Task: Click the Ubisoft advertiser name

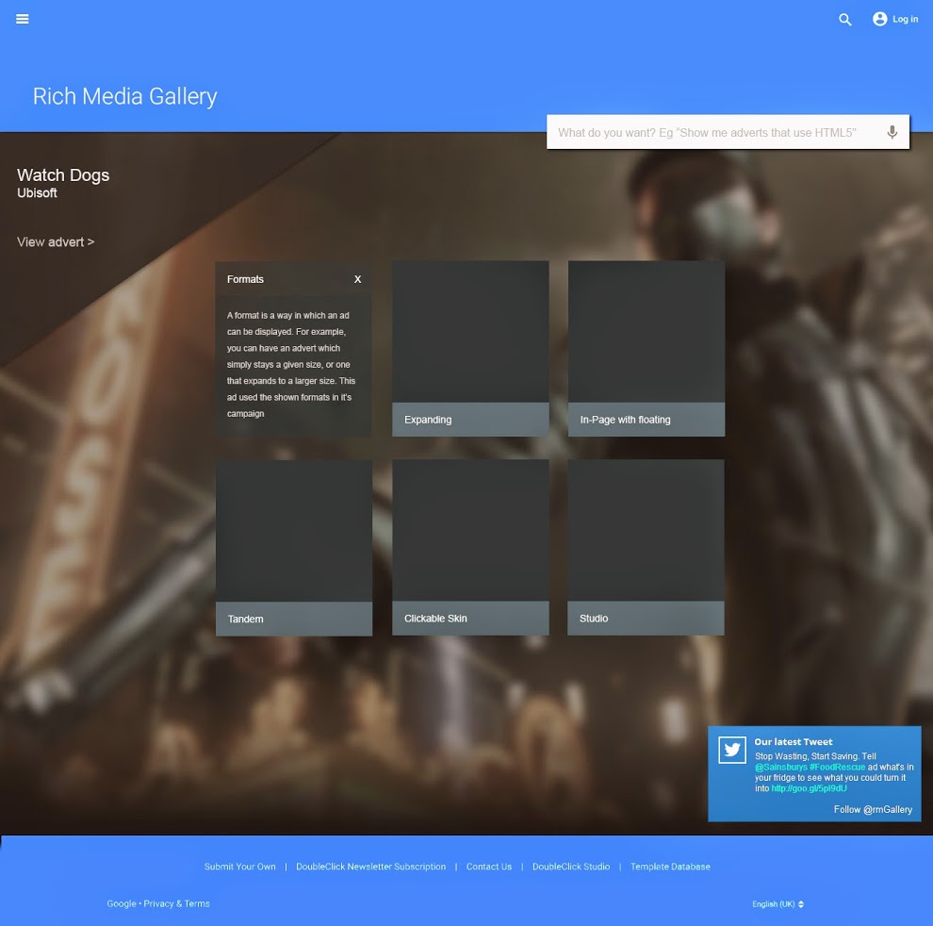Action: tap(37, 193)
